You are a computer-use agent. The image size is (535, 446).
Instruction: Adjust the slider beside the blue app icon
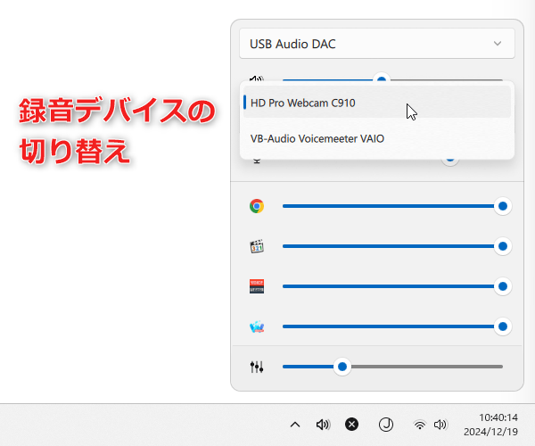point(392,326)
